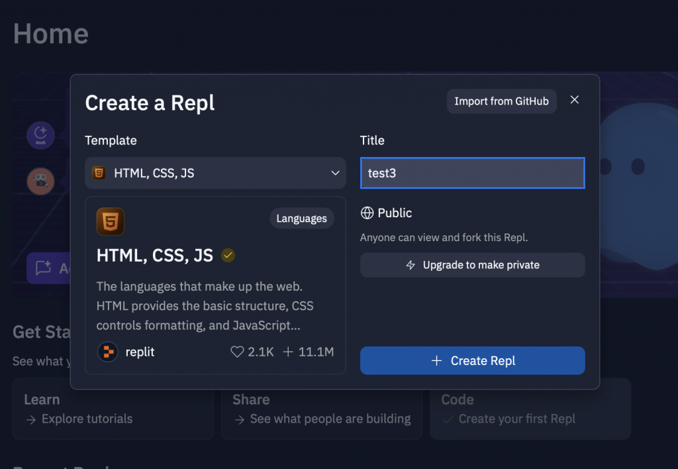The image size is (678, 469).
Task: Close the Create a Repl dialog
Action: (574, 100)
